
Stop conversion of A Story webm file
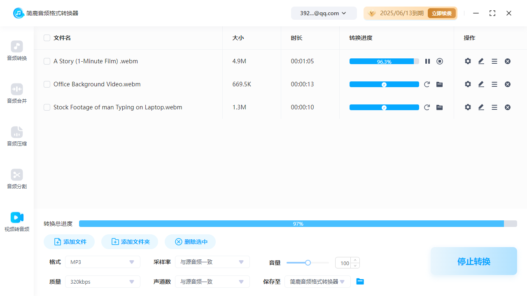tap(440, 61)
